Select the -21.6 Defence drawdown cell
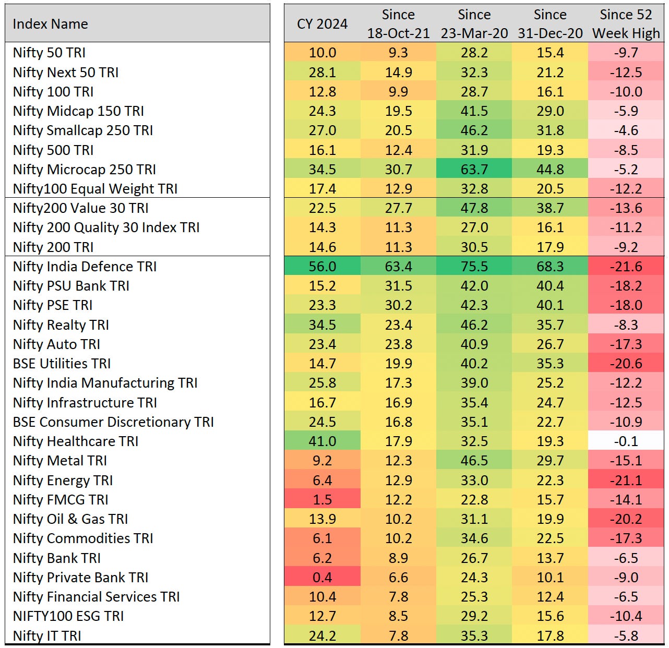The image size is (669, 648). [626, 267]
